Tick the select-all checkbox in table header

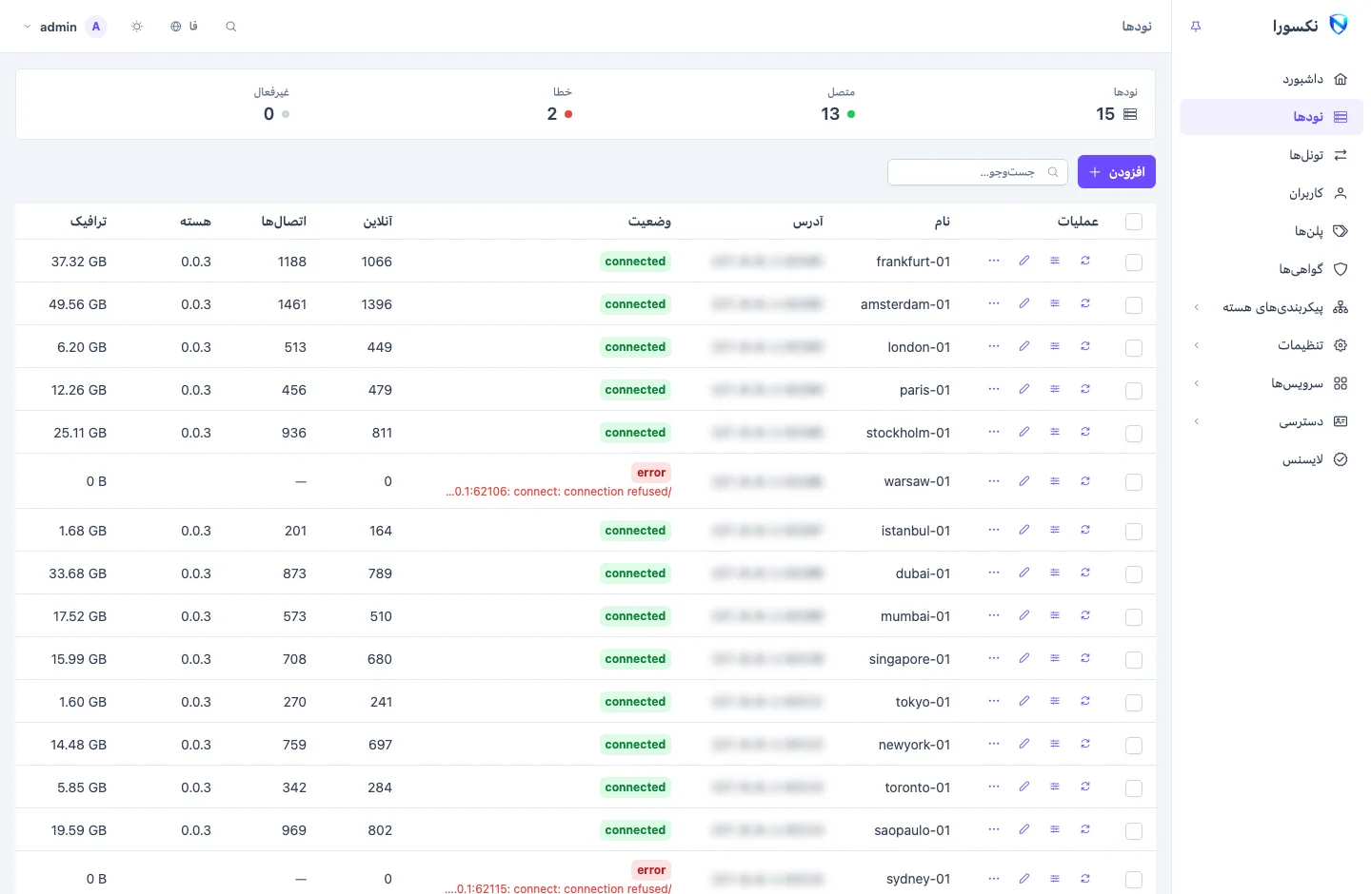1134,222
